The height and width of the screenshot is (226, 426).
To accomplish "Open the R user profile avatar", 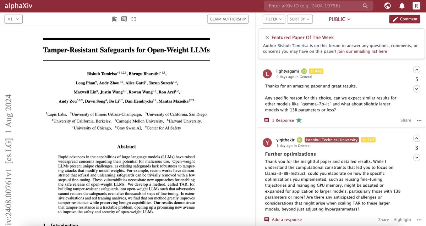I will (x=416, y=6).
